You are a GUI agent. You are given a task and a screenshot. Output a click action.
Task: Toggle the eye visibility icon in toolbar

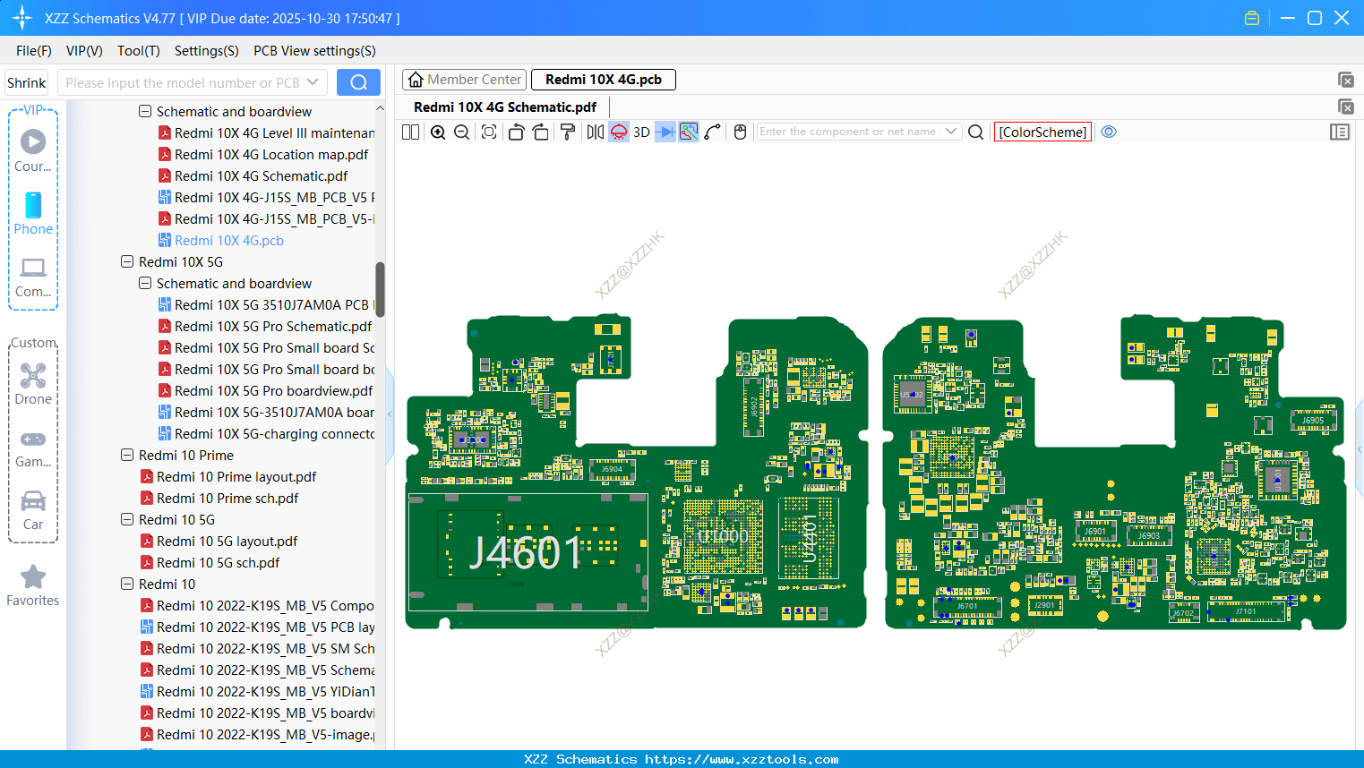(x=1109, y=132)
